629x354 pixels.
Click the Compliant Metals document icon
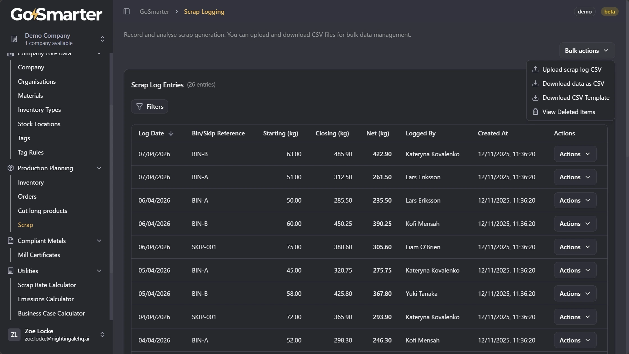click(x=10, y=240)
